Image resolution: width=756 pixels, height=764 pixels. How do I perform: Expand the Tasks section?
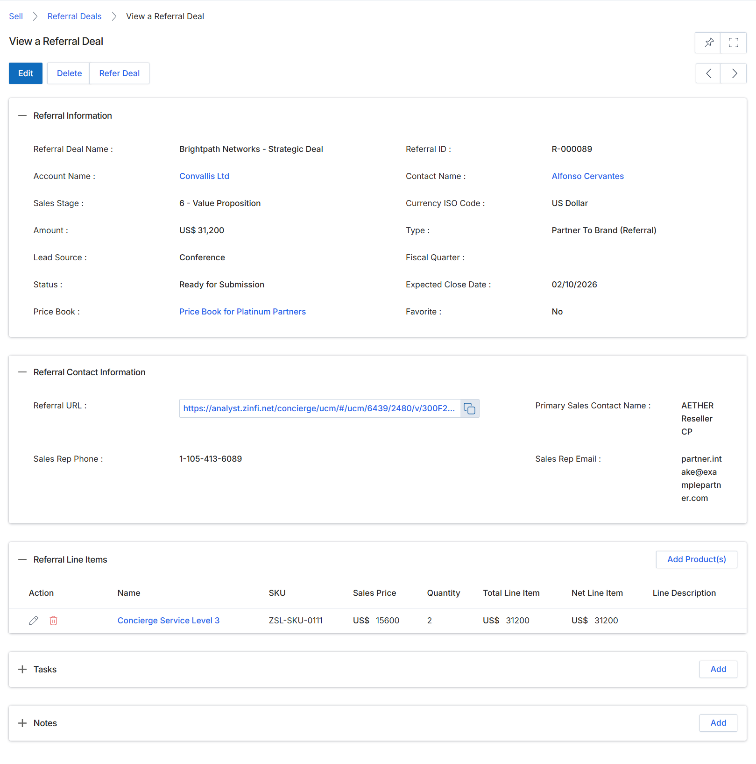click(x=22, y=669)
